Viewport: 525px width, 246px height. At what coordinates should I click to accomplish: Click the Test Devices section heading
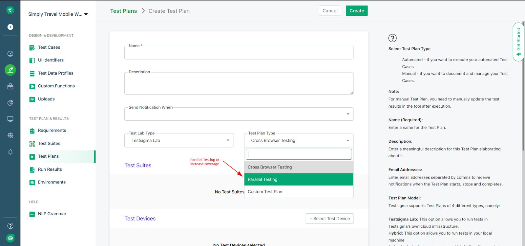tap(140, 219)
